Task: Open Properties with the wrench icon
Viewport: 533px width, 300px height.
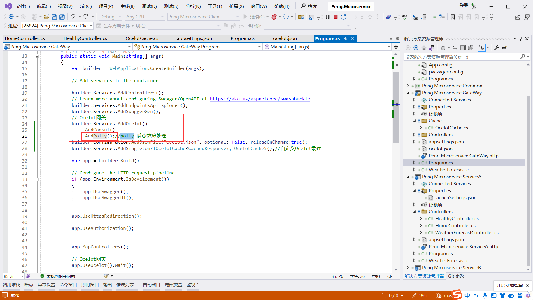Action: pyautogui.click(x=497, y=48)
